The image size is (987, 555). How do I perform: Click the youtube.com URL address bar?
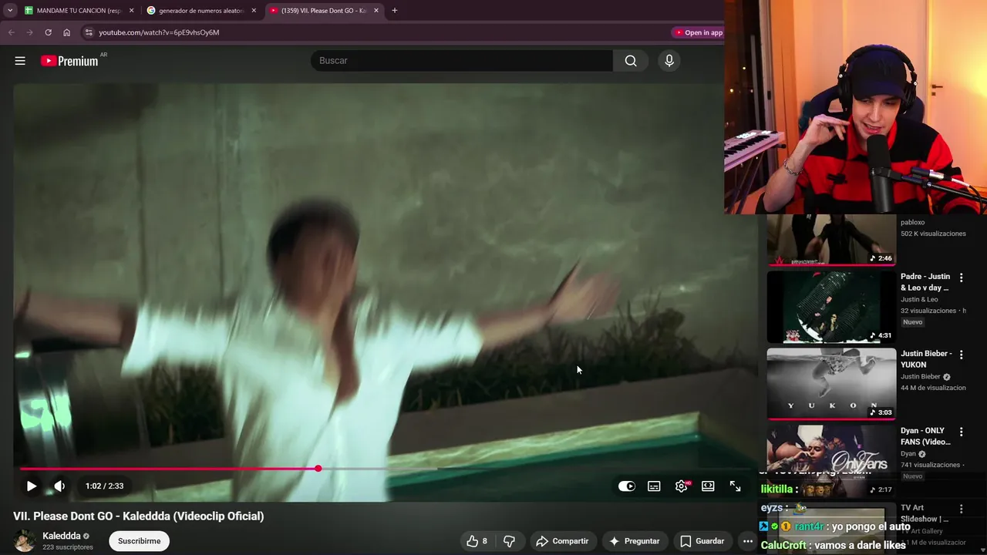[159, 32]
